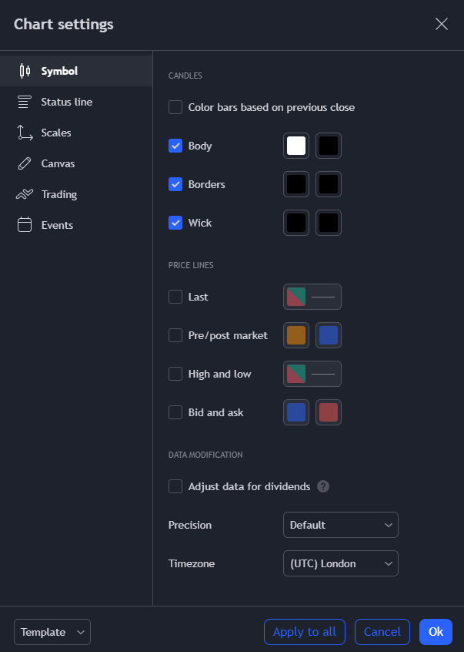The height and width of the screenshot is (652, 464).
Task: Enable the Last price line checkbox
Action: tap(175, 297)
